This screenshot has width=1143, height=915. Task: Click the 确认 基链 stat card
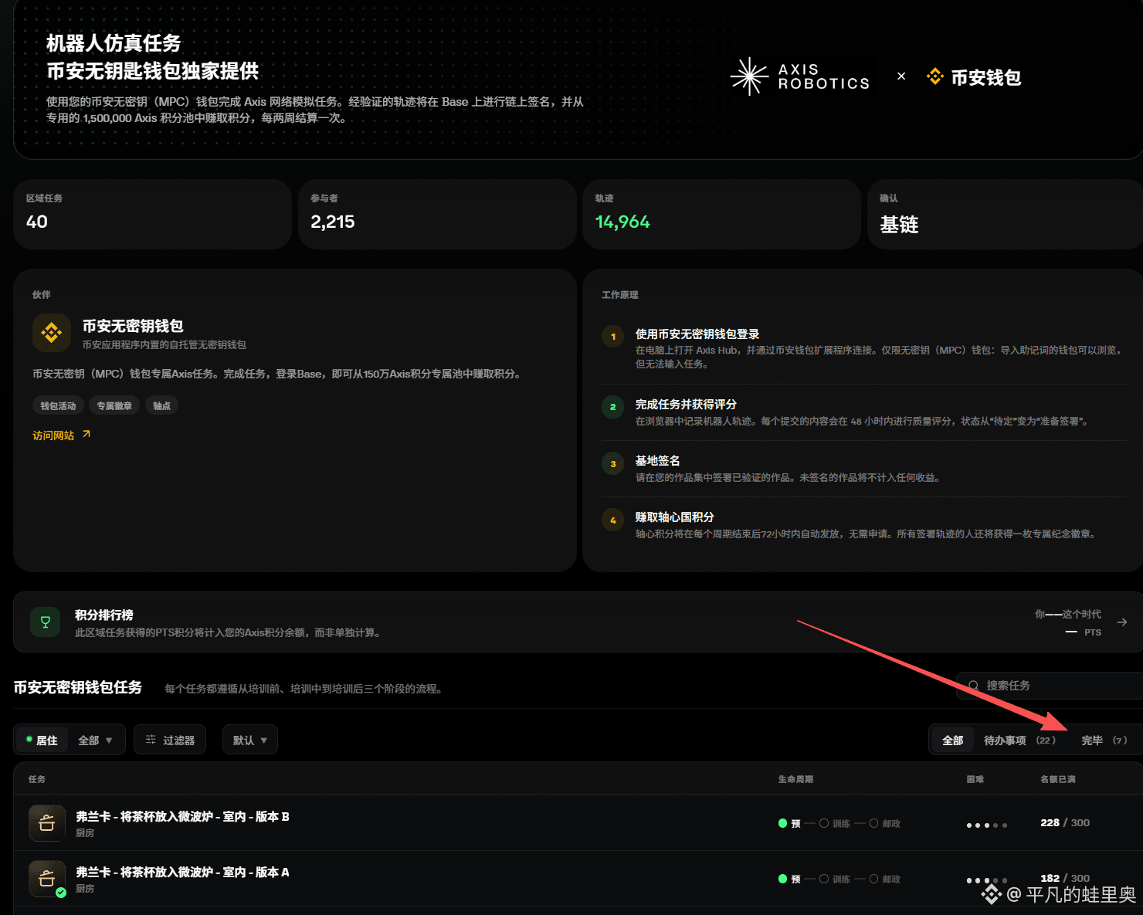[x=1005, y=214]
